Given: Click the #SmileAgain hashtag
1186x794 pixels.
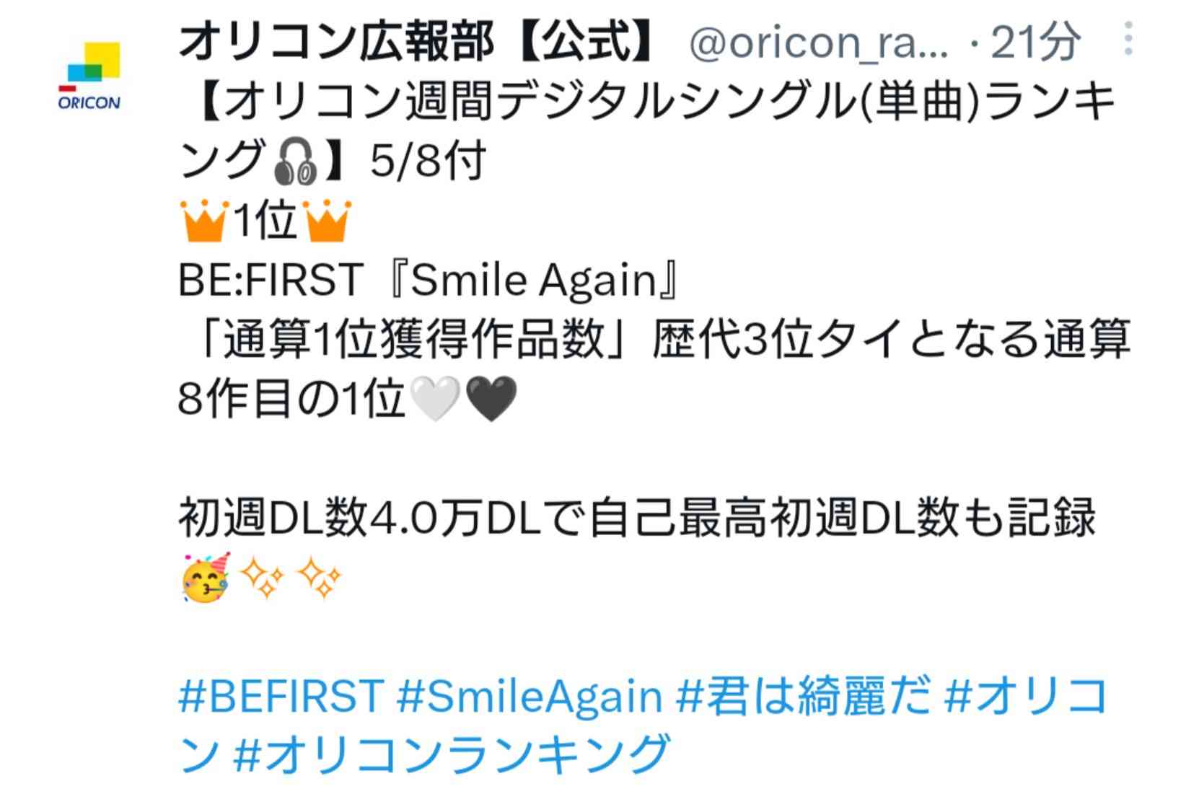Looking at the screenshot, I should tap(529, 697).
